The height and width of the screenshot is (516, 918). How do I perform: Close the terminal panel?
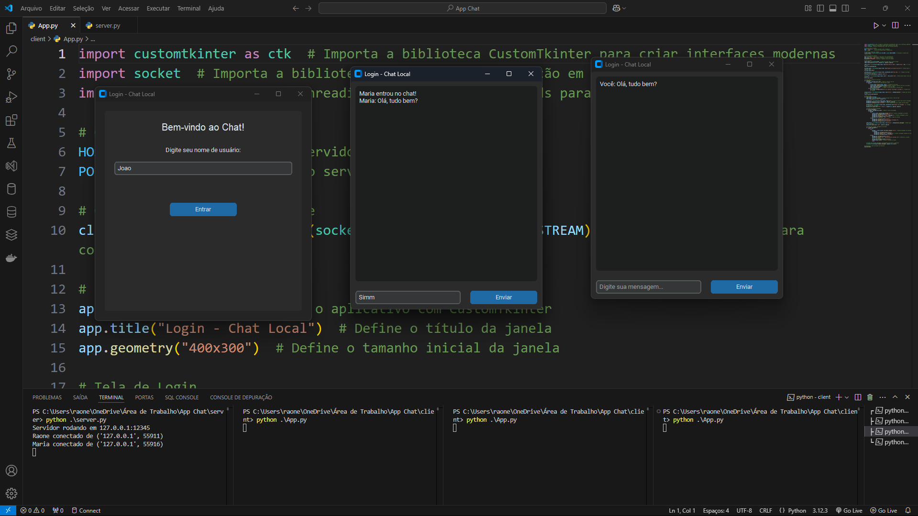click(907, 397)
